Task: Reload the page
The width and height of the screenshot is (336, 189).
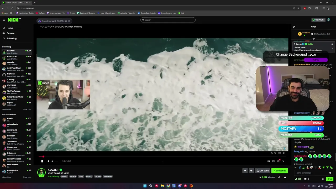Action: pos(12,8)
